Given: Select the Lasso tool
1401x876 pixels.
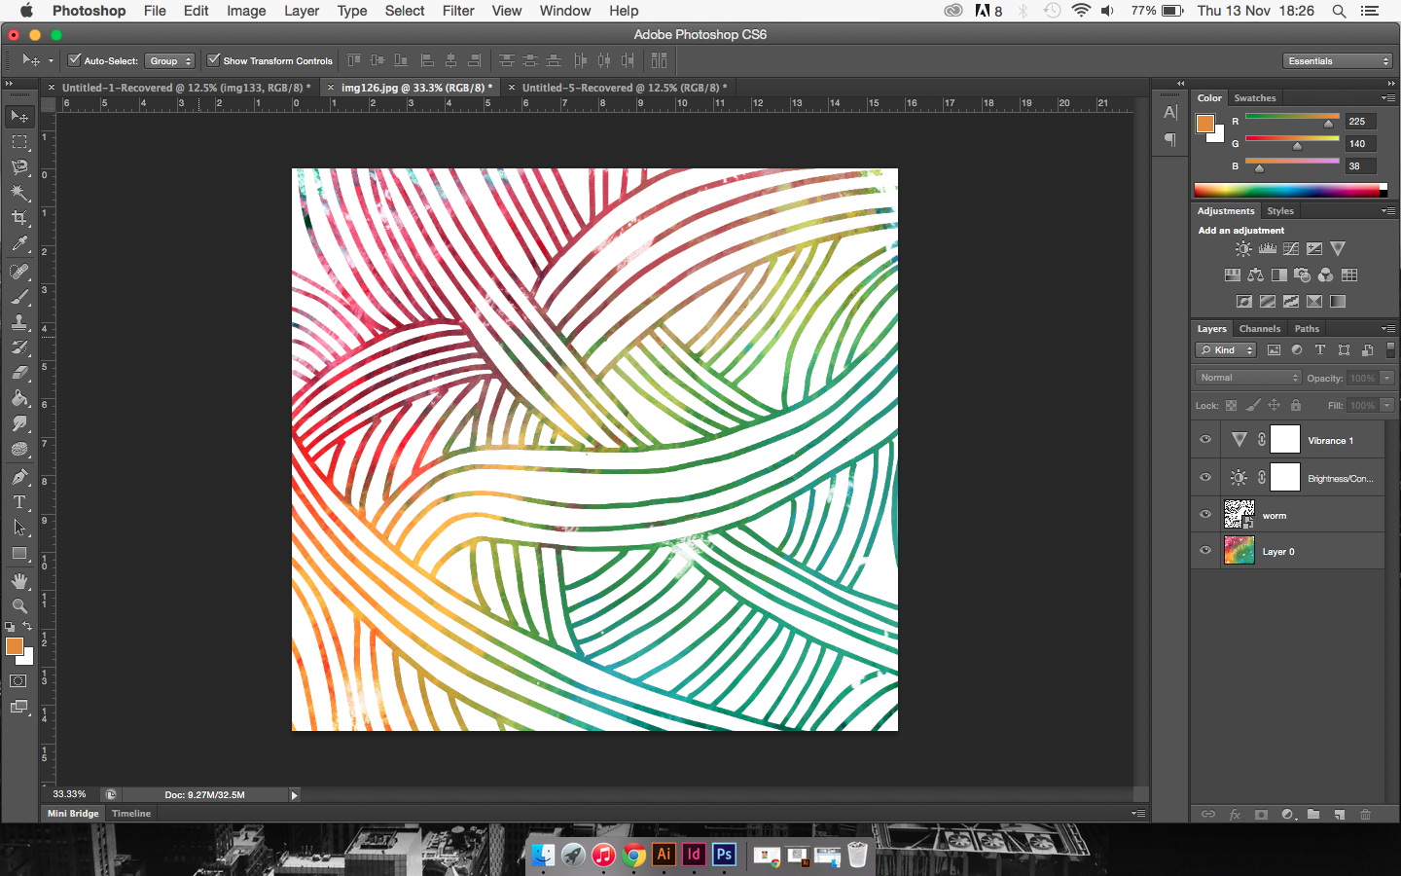Looking at the screenshot, I should coord(19,167).
